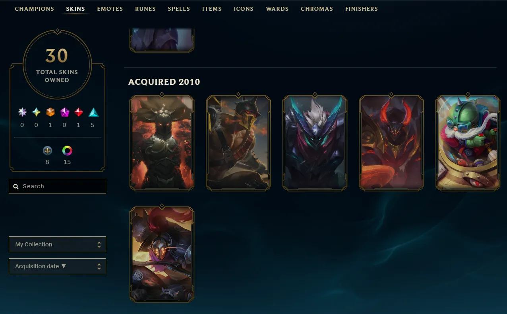Click the magenta Epic gem icon
Viewport: 507px width, 314px height.
click(65, 112)
